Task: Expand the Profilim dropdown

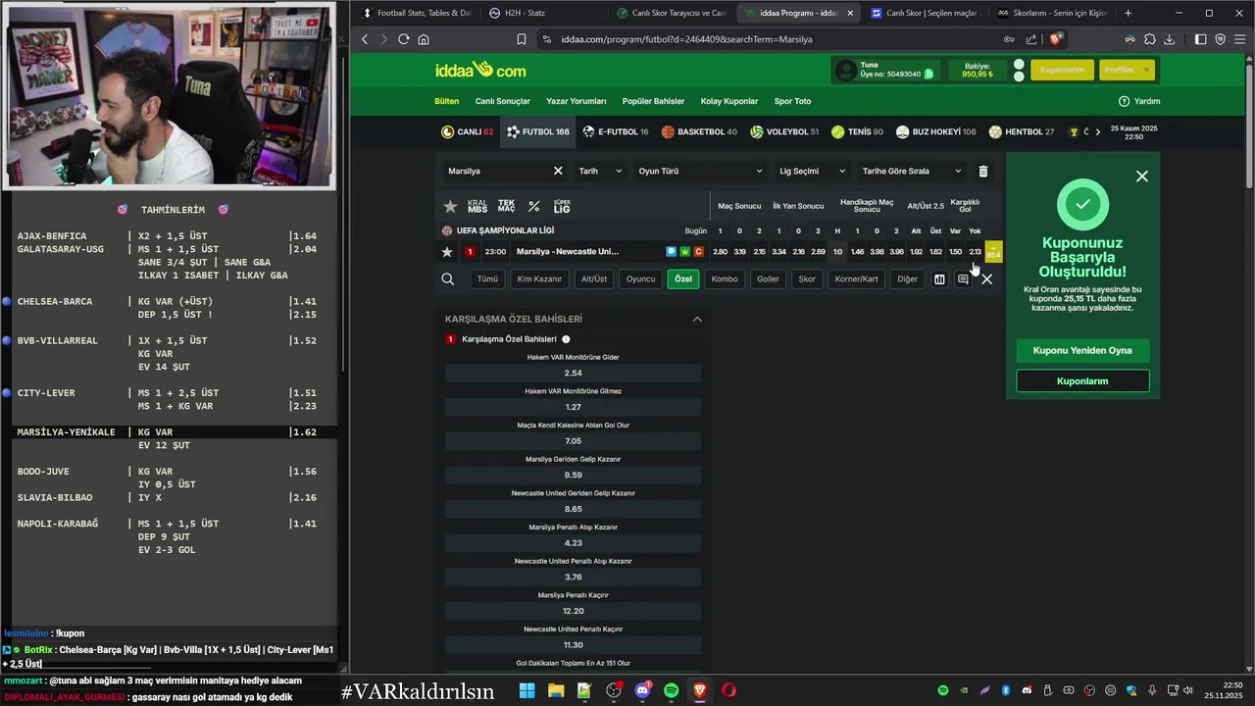Action: coord(1127,70)
